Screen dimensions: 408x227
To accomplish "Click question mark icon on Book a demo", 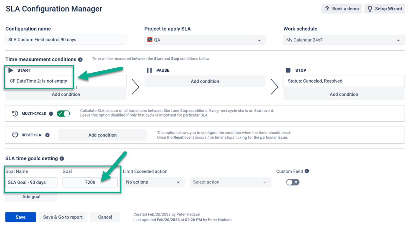I will coord(327,8).
